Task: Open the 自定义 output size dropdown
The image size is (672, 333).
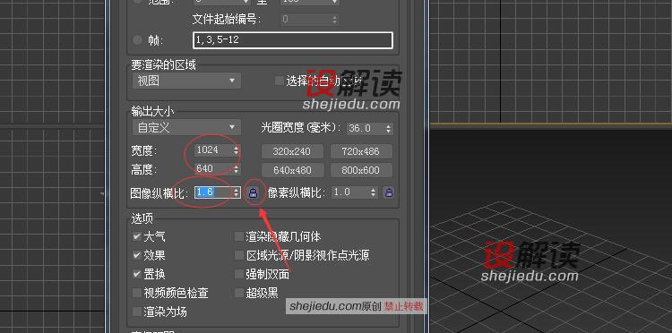Action: click(186, 127)
